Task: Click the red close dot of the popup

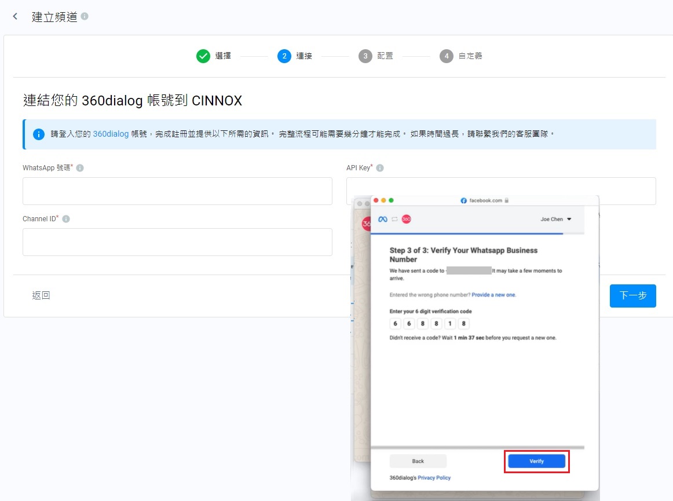Action: 376,200
